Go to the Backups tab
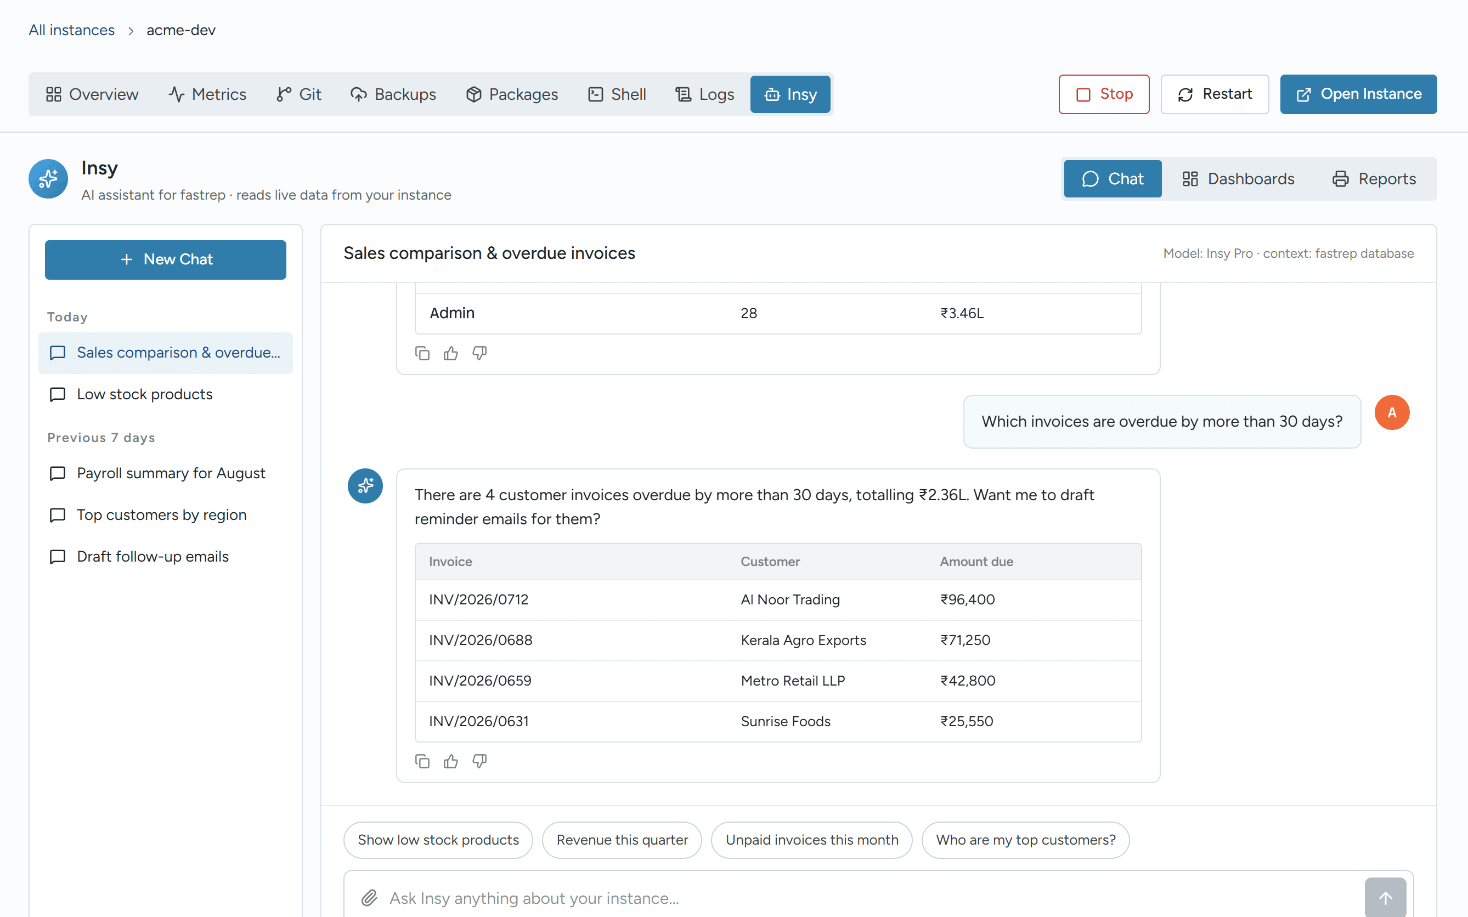The height and width of the screenshot is (917, 1468). [x=394, y=94]
